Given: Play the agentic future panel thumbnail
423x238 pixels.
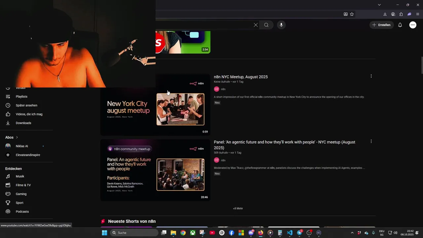Looking at the screenshot, I should tap(155, 170).
